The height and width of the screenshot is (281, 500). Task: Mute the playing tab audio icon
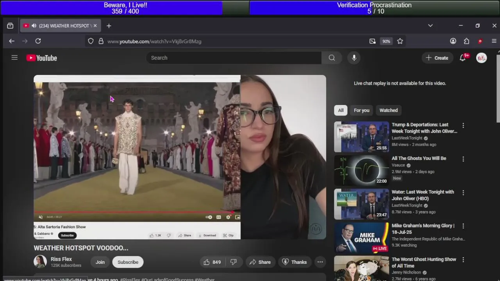click(x=34, y=26)
